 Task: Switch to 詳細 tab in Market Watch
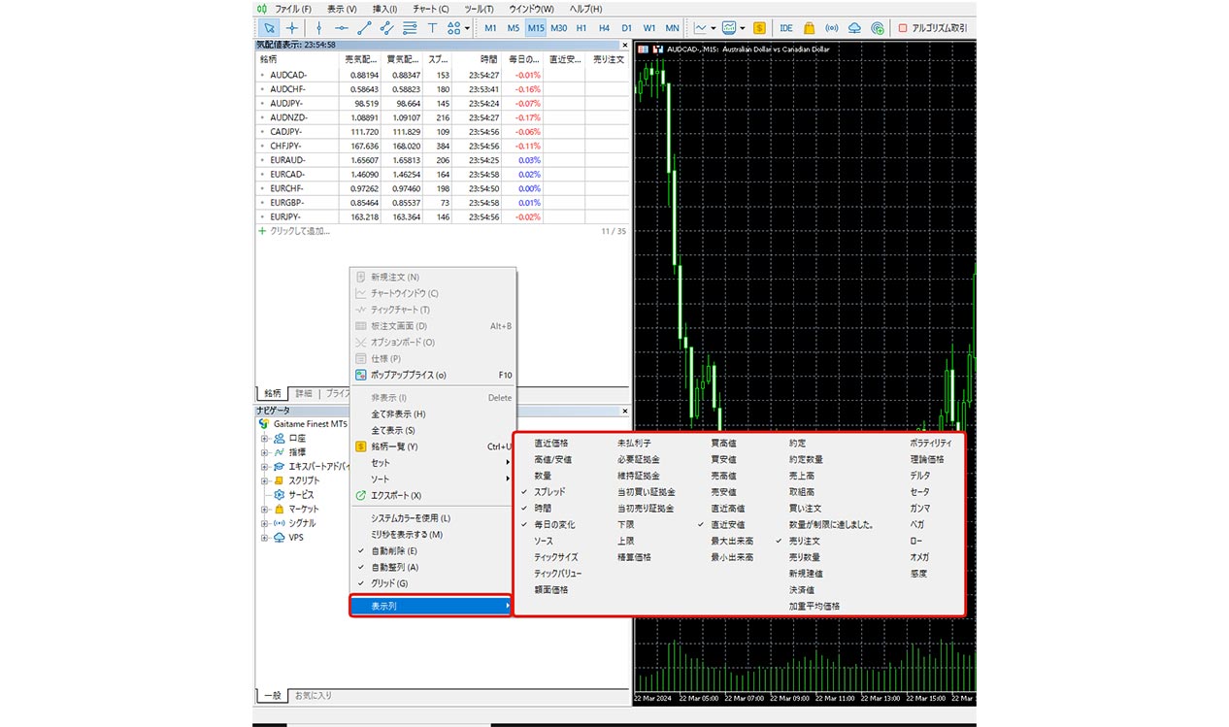304,393
